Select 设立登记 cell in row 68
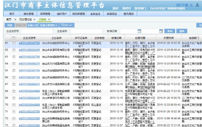The width and height of the screenshot is (202, 127). click(96, 91)
